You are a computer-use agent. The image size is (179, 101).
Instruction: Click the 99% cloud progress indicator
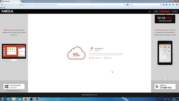click(x=76, y=53)
